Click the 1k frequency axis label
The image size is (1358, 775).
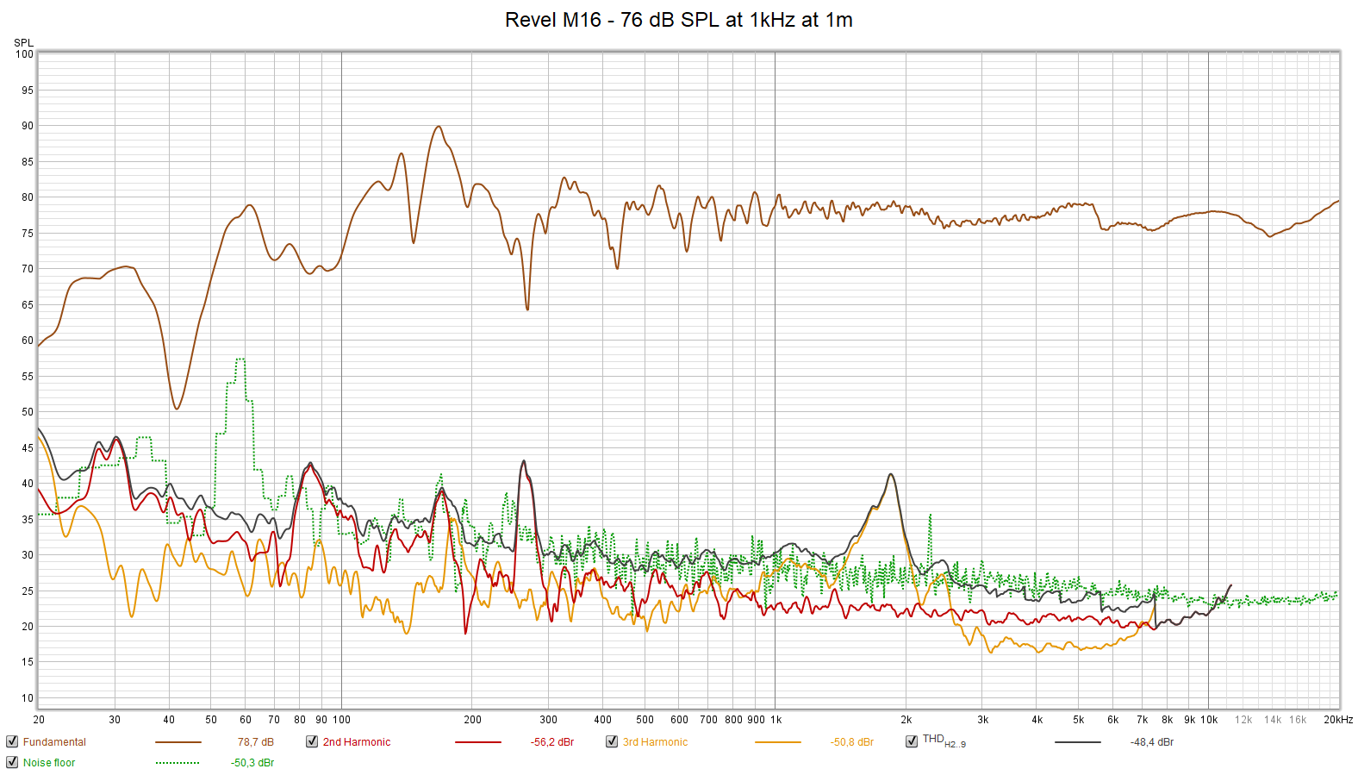click(x=776, y=720)
